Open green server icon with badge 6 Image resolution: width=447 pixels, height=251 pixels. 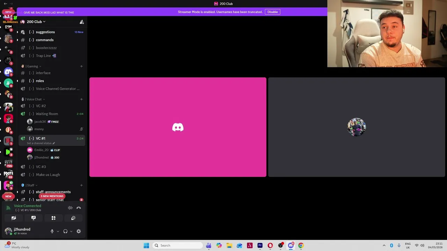(x=8, y=83)
